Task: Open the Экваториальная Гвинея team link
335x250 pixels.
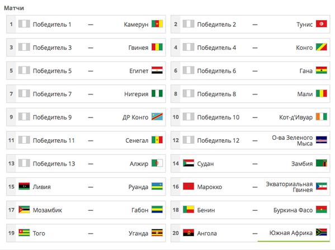Action: pyautogui.click(x=289, y=187)
